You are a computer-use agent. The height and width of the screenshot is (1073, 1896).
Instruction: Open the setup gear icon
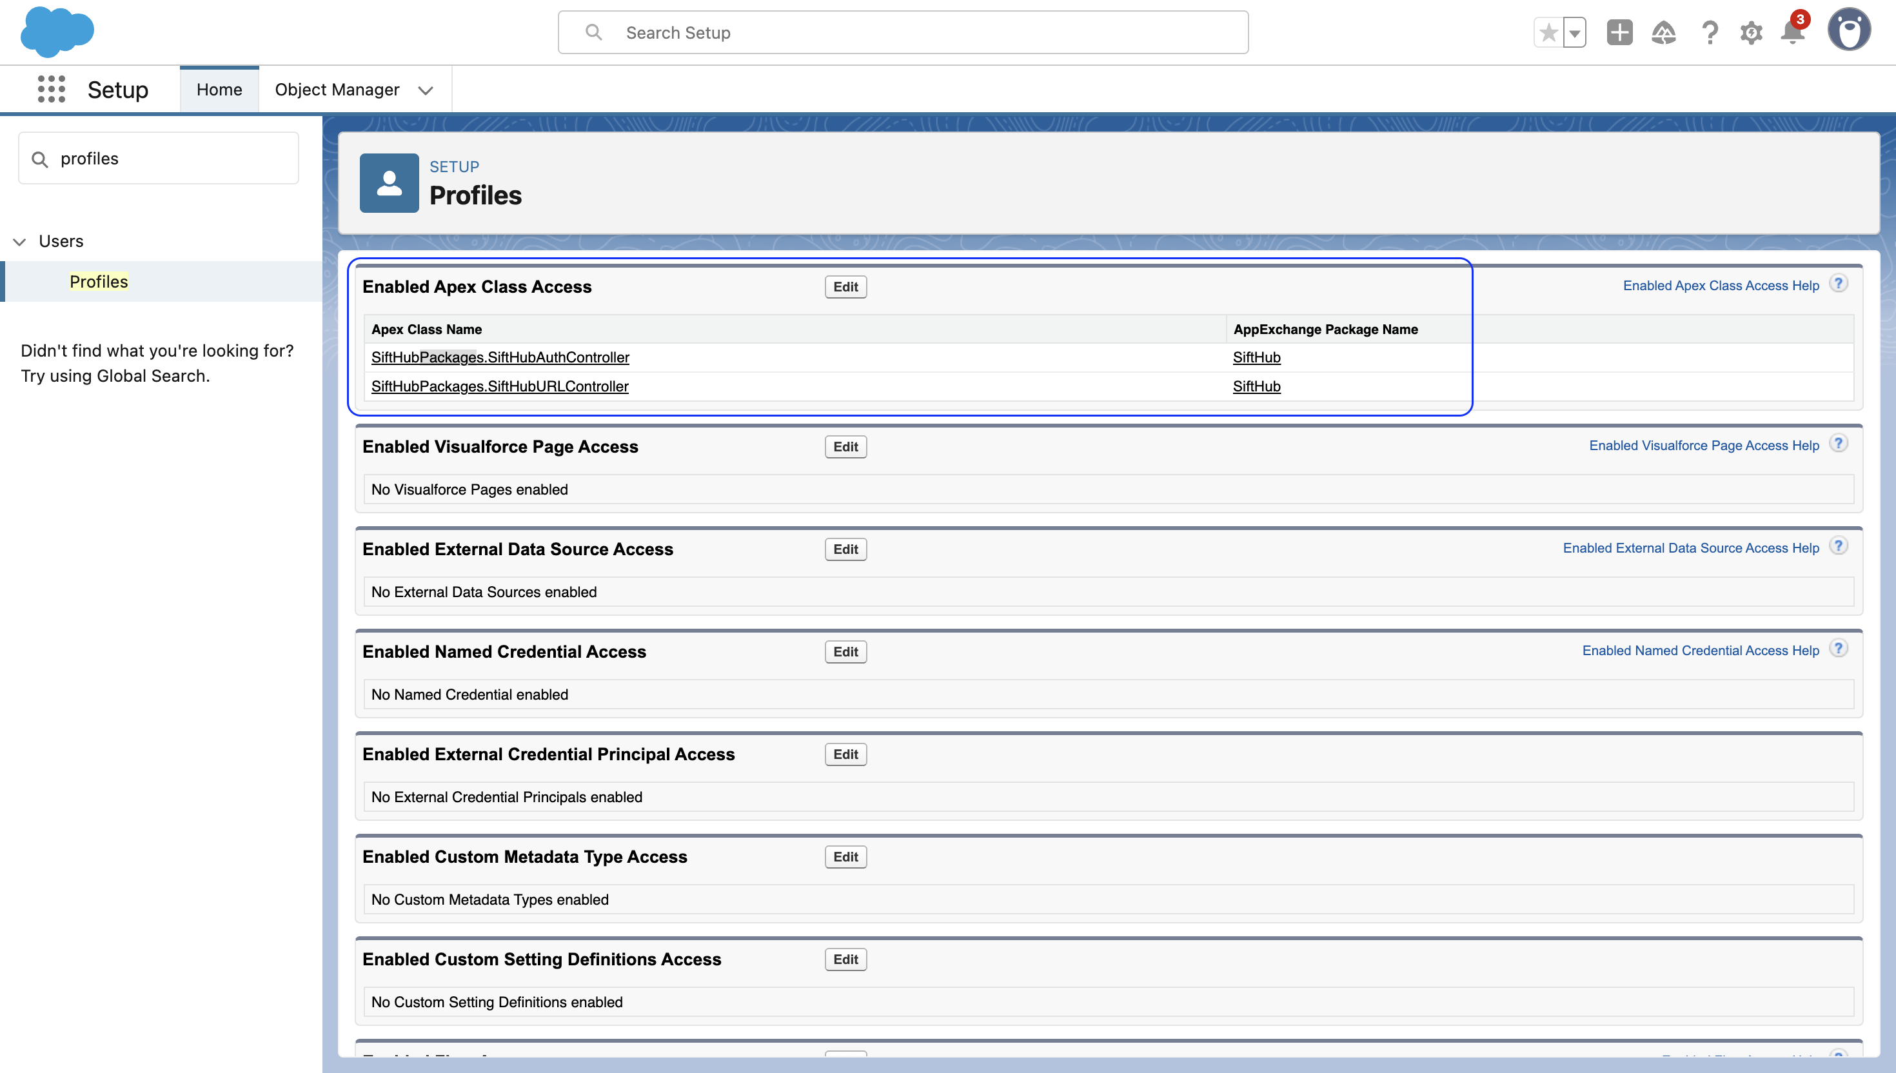click(1751, 32)
